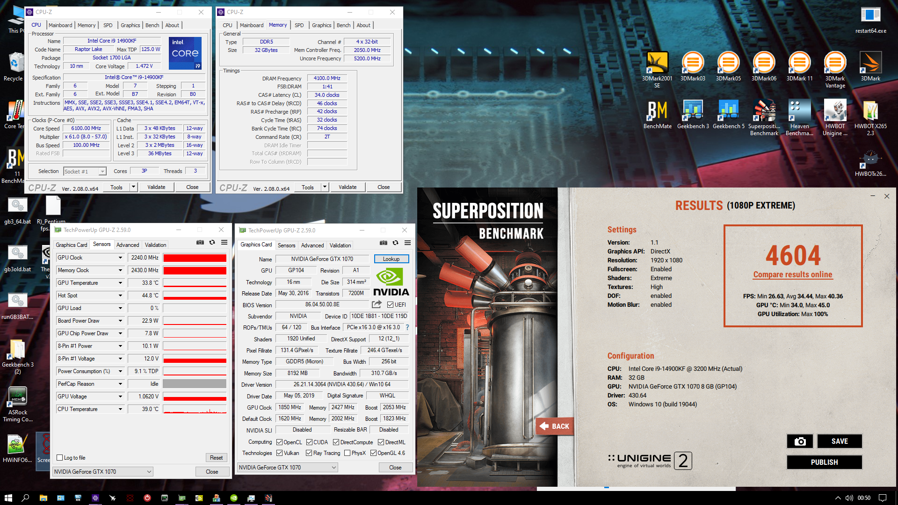Viewport: 898px width, 505px height.
Task: Go BACK in Superposition Benchmark
Action: 555,426
